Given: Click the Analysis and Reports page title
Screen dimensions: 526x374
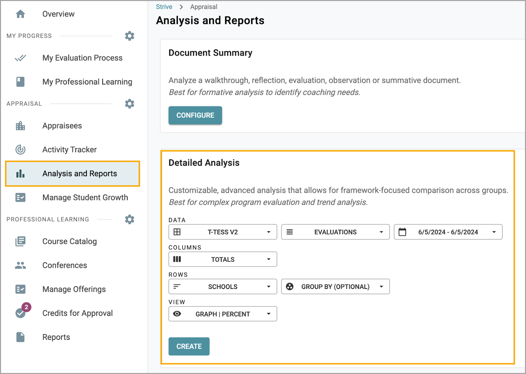Looking at the screenshot, I should coord(210,20).
